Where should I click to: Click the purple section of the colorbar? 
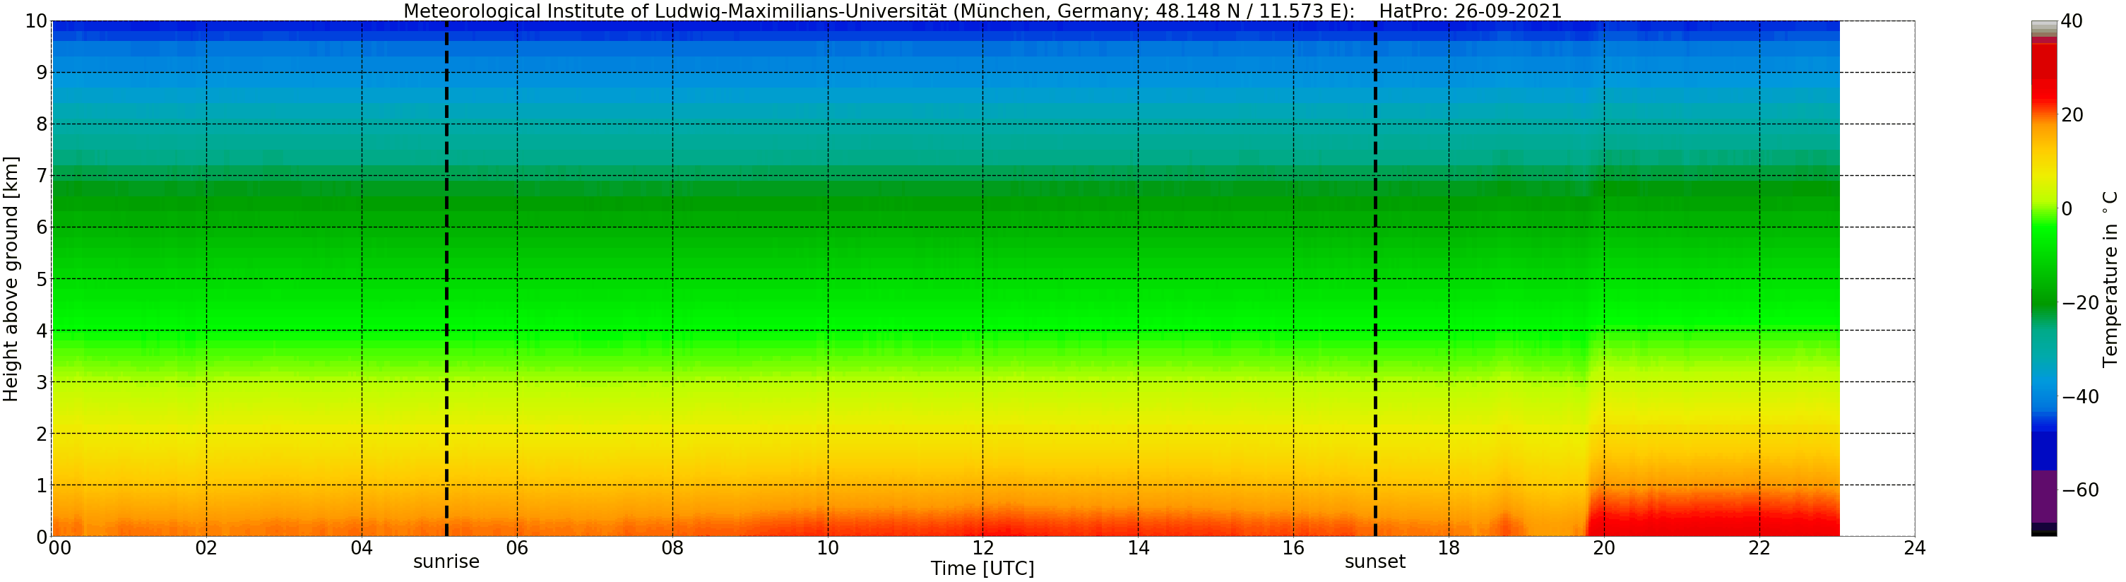point(2043,495)
